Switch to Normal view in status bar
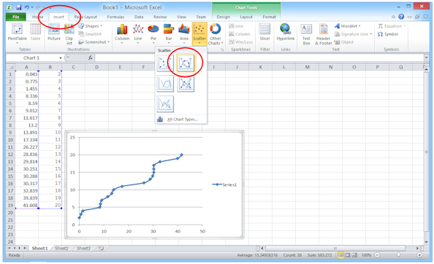This screenshot has width=434, height=264. pyautogui.click(x=340, y=255)
